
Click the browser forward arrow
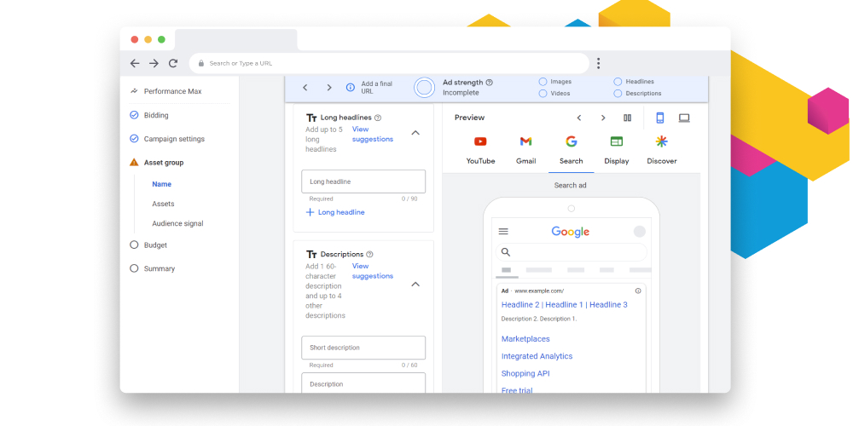pyautogui.click(x=154, y=64)
